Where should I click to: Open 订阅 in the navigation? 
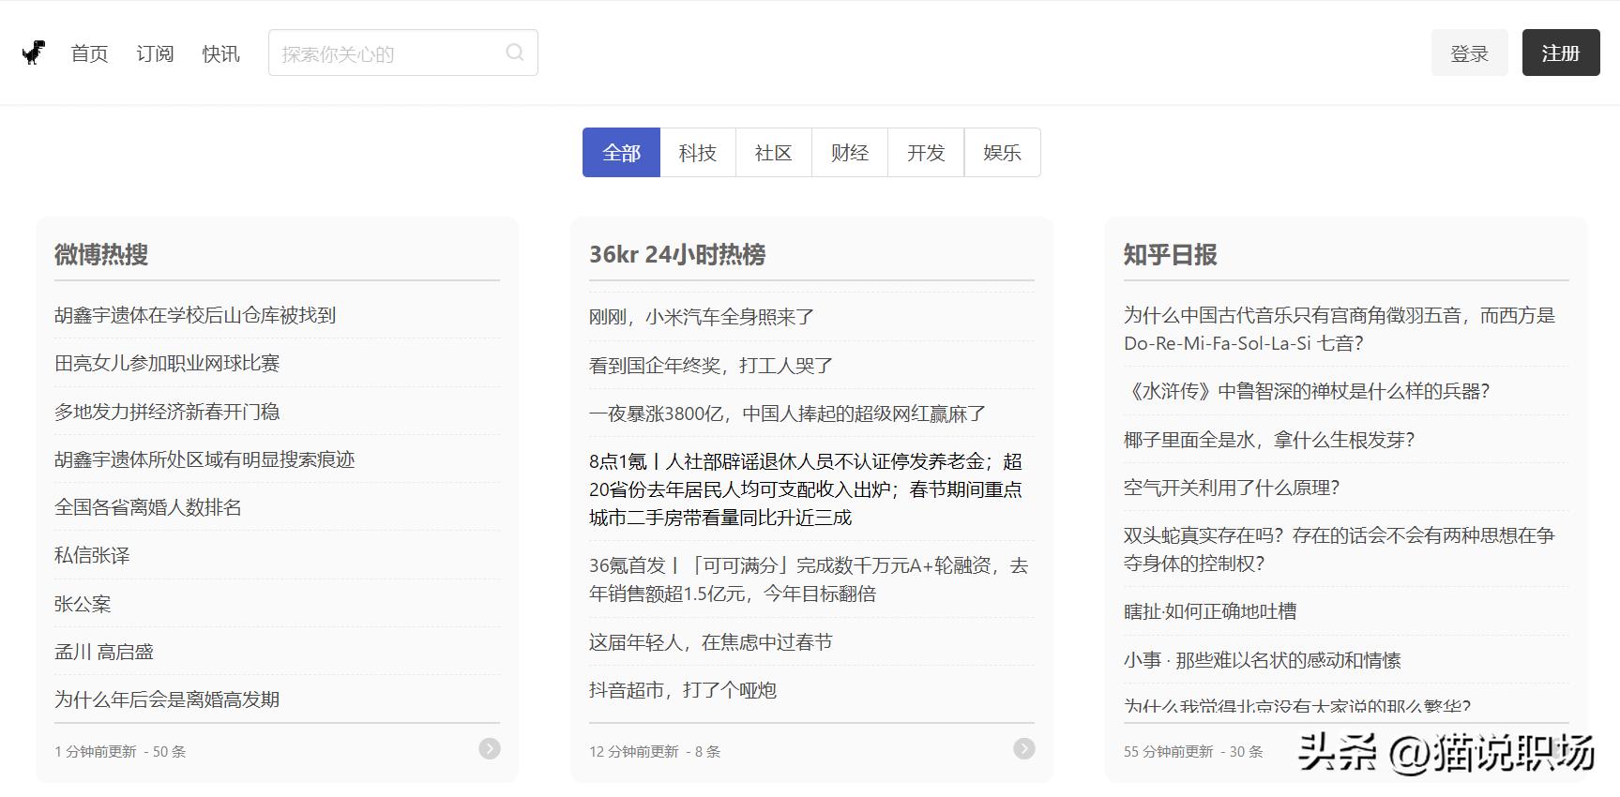tap(155, 53)
